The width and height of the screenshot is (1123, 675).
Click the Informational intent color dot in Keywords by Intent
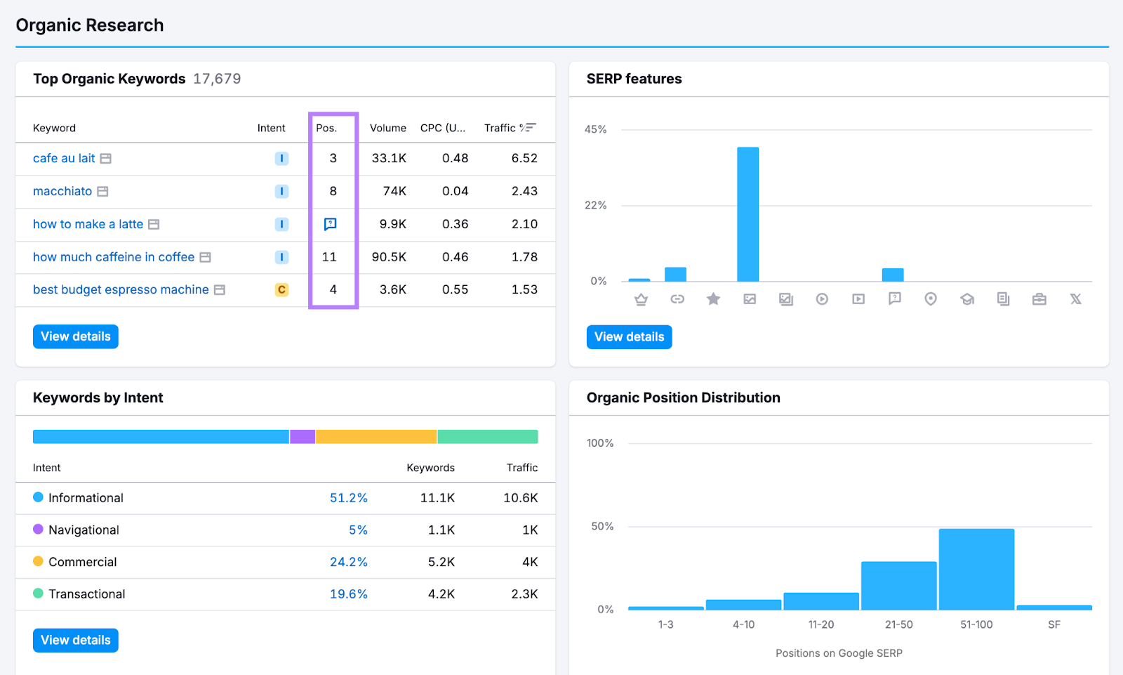(37, 497)
